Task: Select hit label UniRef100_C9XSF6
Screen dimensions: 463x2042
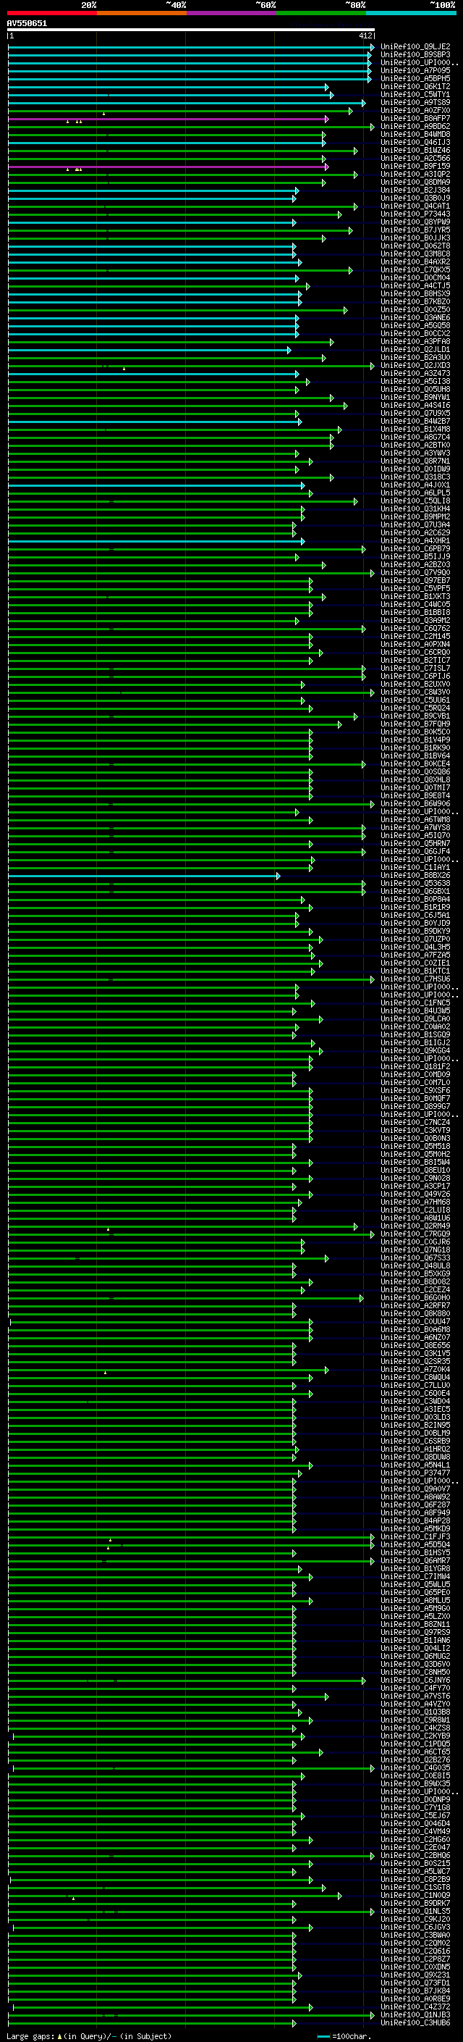Action: [415, 1091]
